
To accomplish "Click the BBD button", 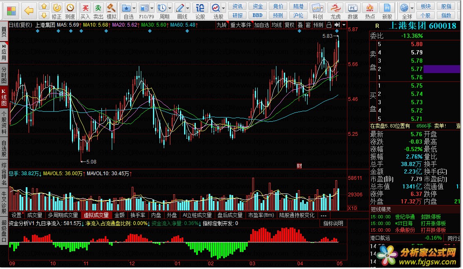I will click(x=258, y=15).
